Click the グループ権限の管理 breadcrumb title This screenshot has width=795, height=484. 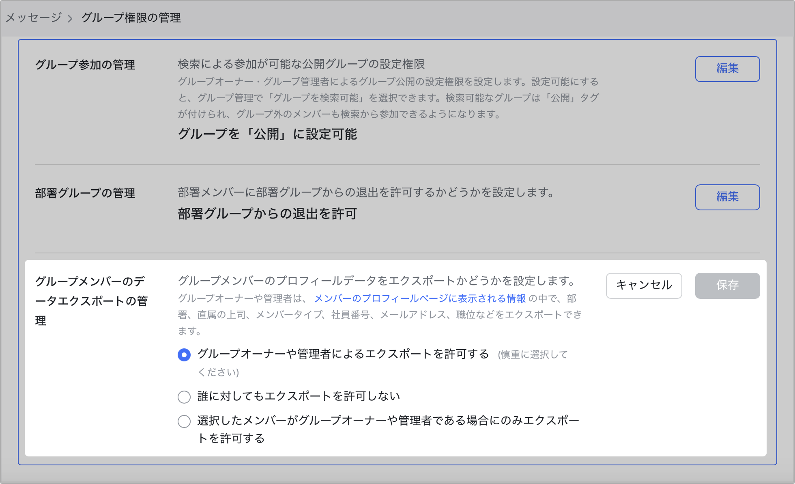[131, 17]
